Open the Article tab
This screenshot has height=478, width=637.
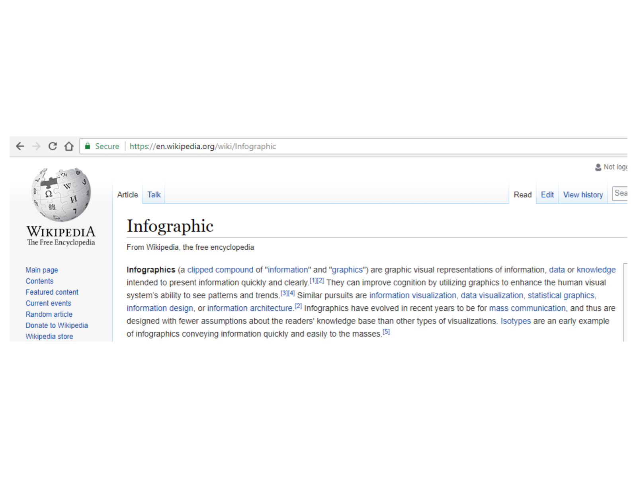point(127,195)
